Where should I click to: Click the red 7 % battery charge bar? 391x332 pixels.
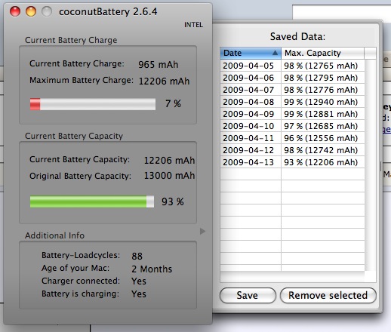point(93,104)
